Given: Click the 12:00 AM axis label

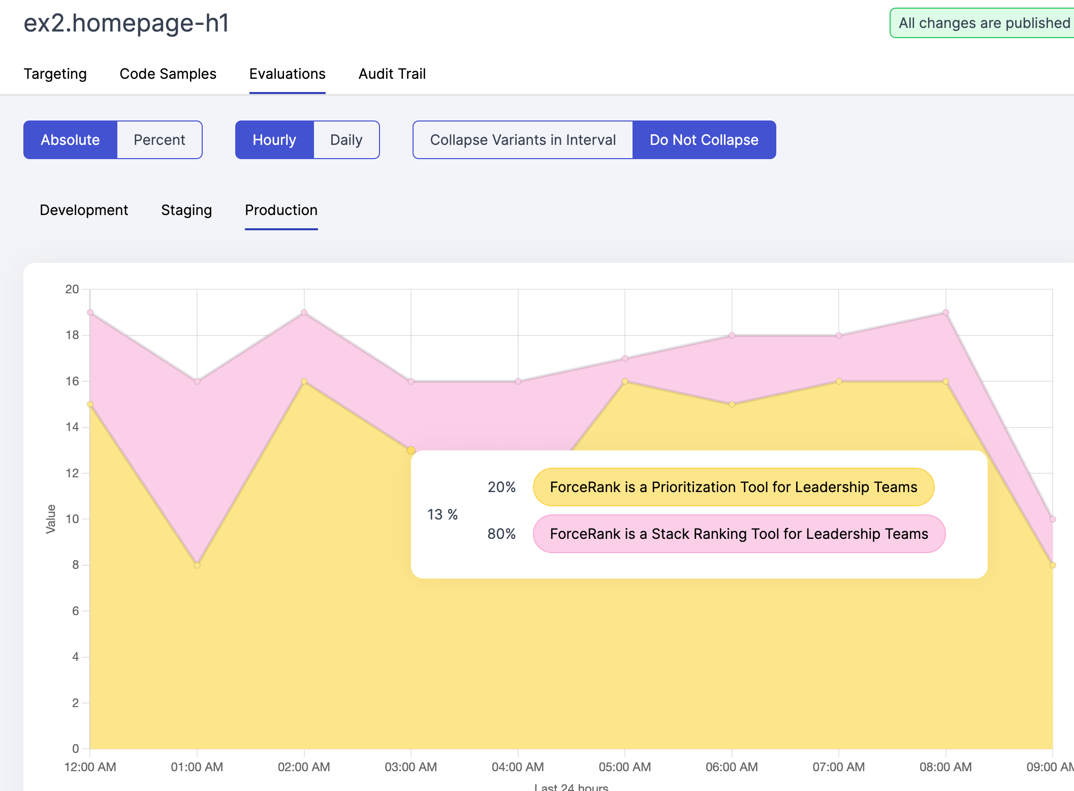Looking at the screenshot, I should [x=90, y=767].
